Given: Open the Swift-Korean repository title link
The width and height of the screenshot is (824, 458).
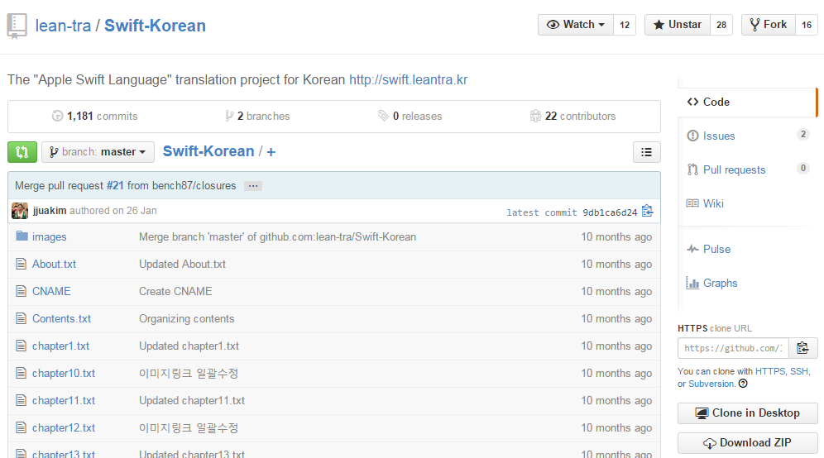Looking at the screenshot, I should coord(155,26).
